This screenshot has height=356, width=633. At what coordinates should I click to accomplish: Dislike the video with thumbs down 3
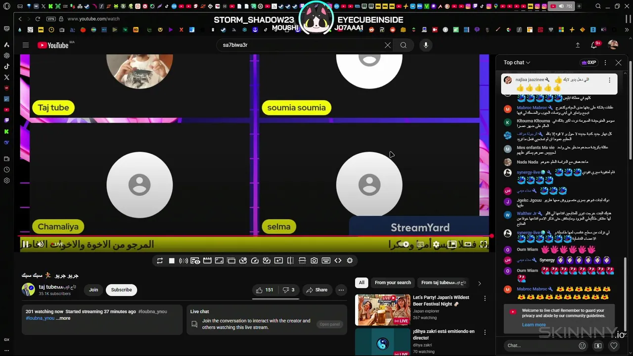(288, 290)
